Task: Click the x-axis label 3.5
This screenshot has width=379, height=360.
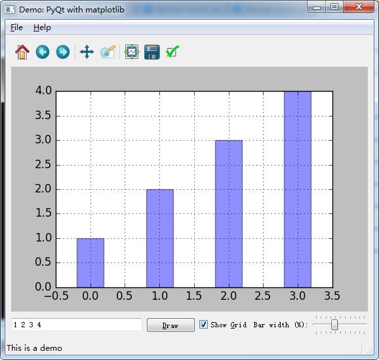Action: click(x=332, y=296)
